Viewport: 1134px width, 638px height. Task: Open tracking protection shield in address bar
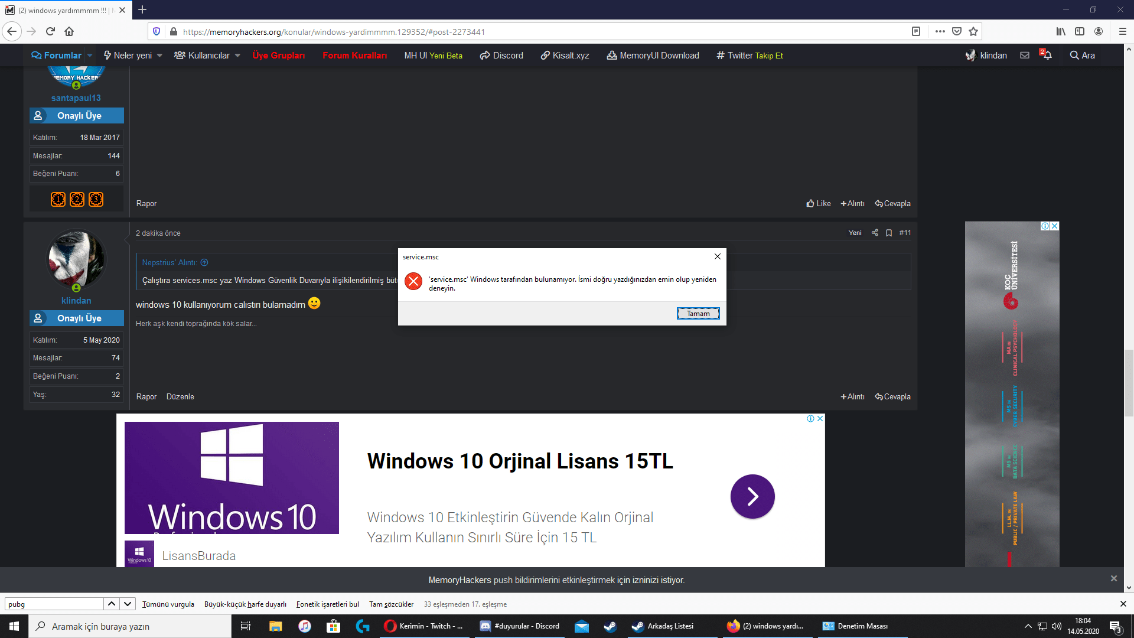pyautogui.click(x=157, y=31)
